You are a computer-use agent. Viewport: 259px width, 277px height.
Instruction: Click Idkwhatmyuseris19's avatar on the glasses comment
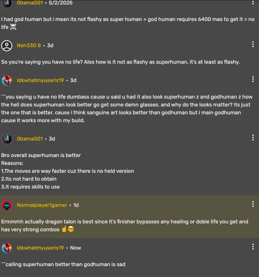click(7, 81)
